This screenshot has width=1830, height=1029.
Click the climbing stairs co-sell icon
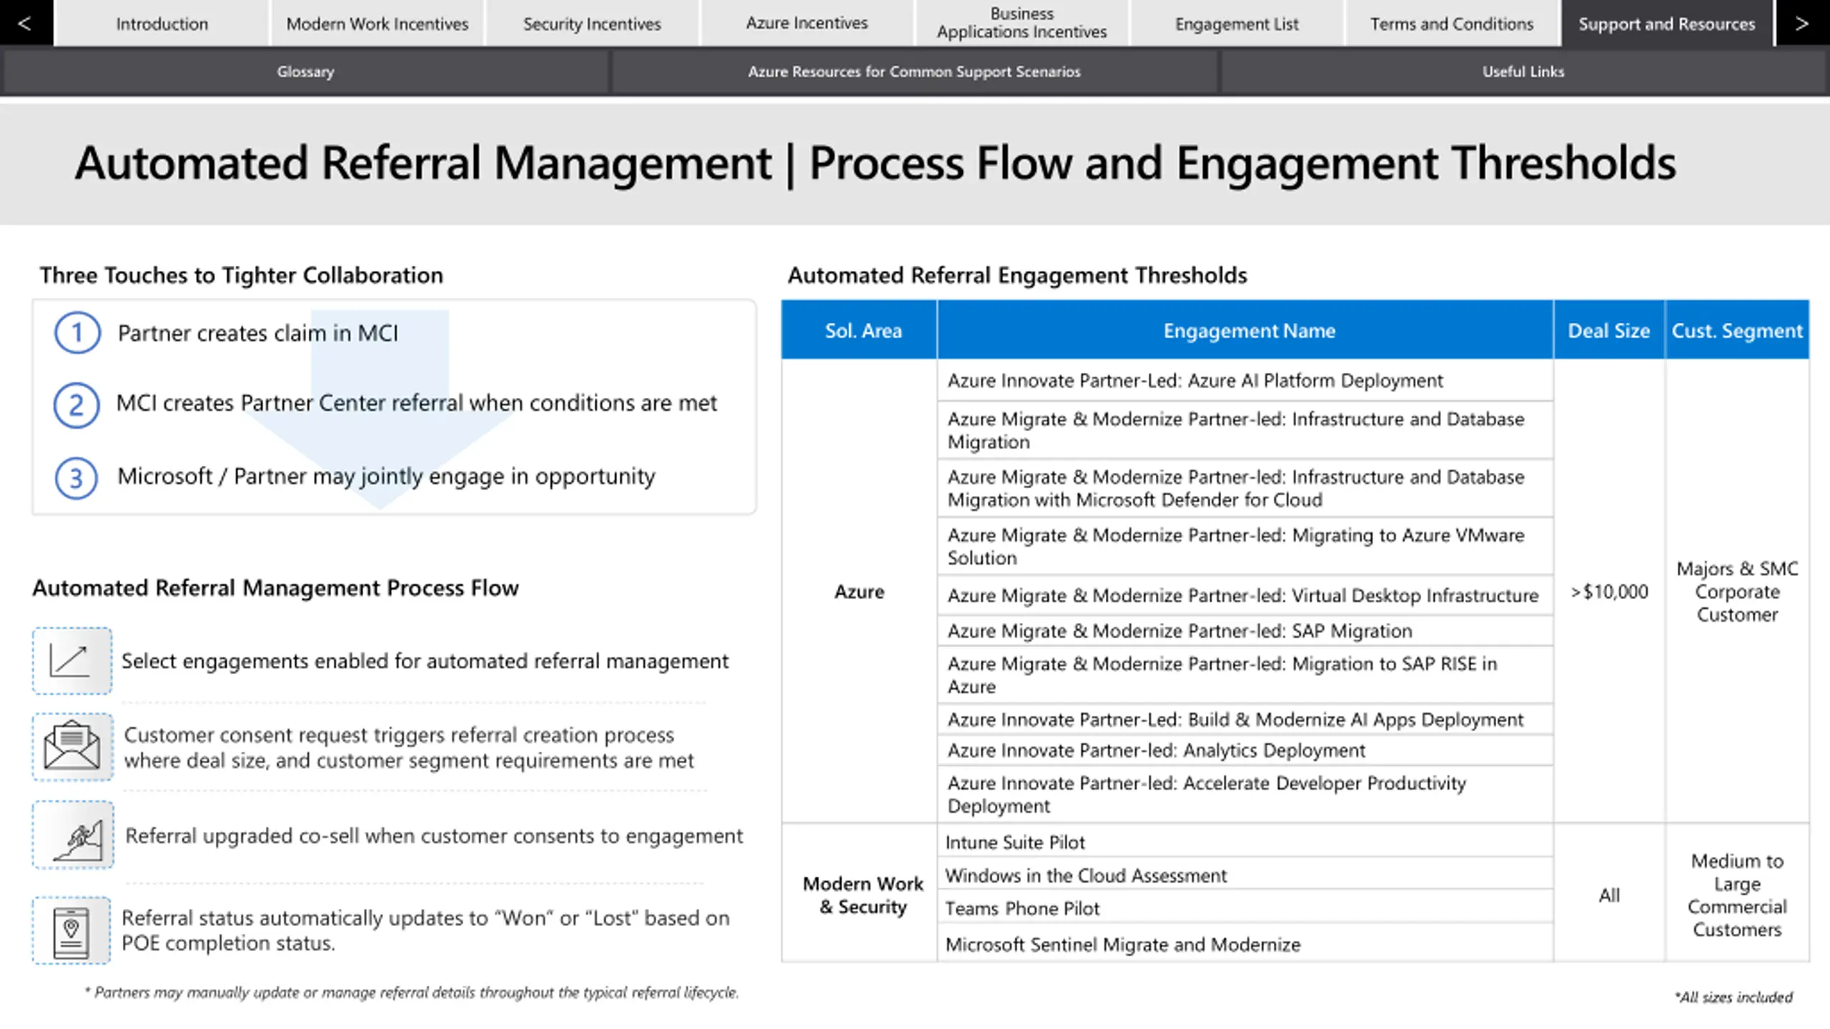click(x=72, y=835)
